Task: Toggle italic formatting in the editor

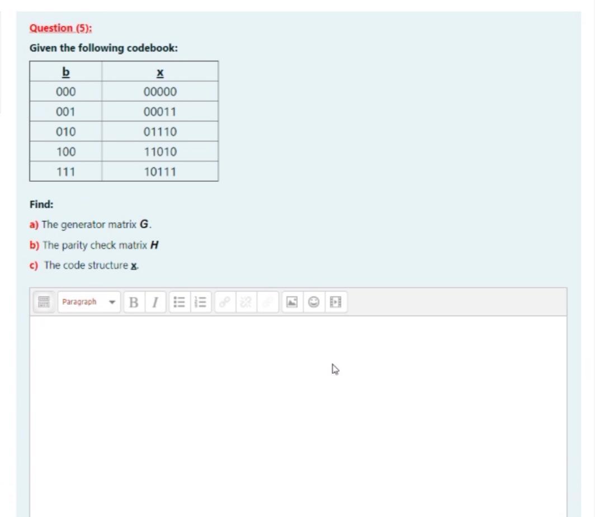Action: (x=155, y=302)
